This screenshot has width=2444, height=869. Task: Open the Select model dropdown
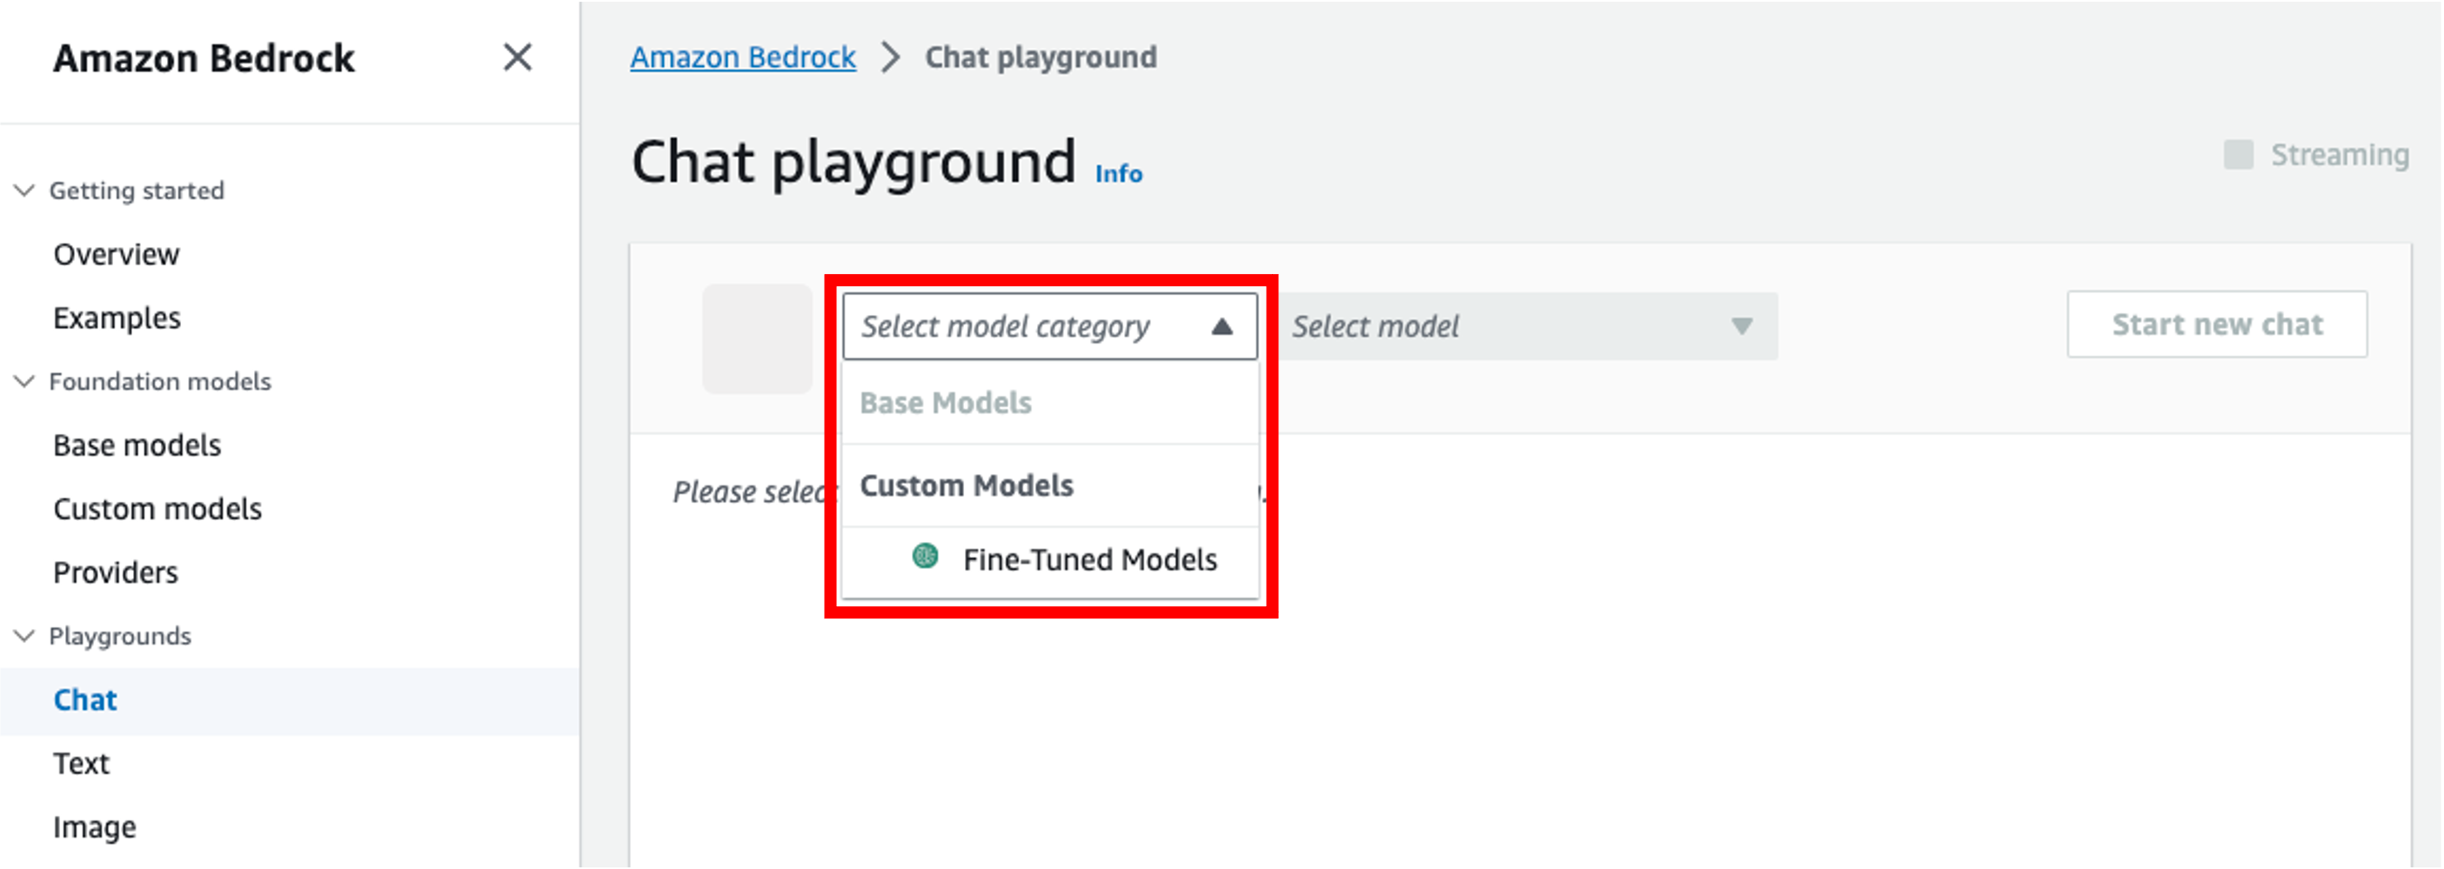pyautogui.click(x=1528, y=326)
